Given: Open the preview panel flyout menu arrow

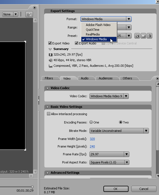Looking at the screenshot, I should [35, 8].
